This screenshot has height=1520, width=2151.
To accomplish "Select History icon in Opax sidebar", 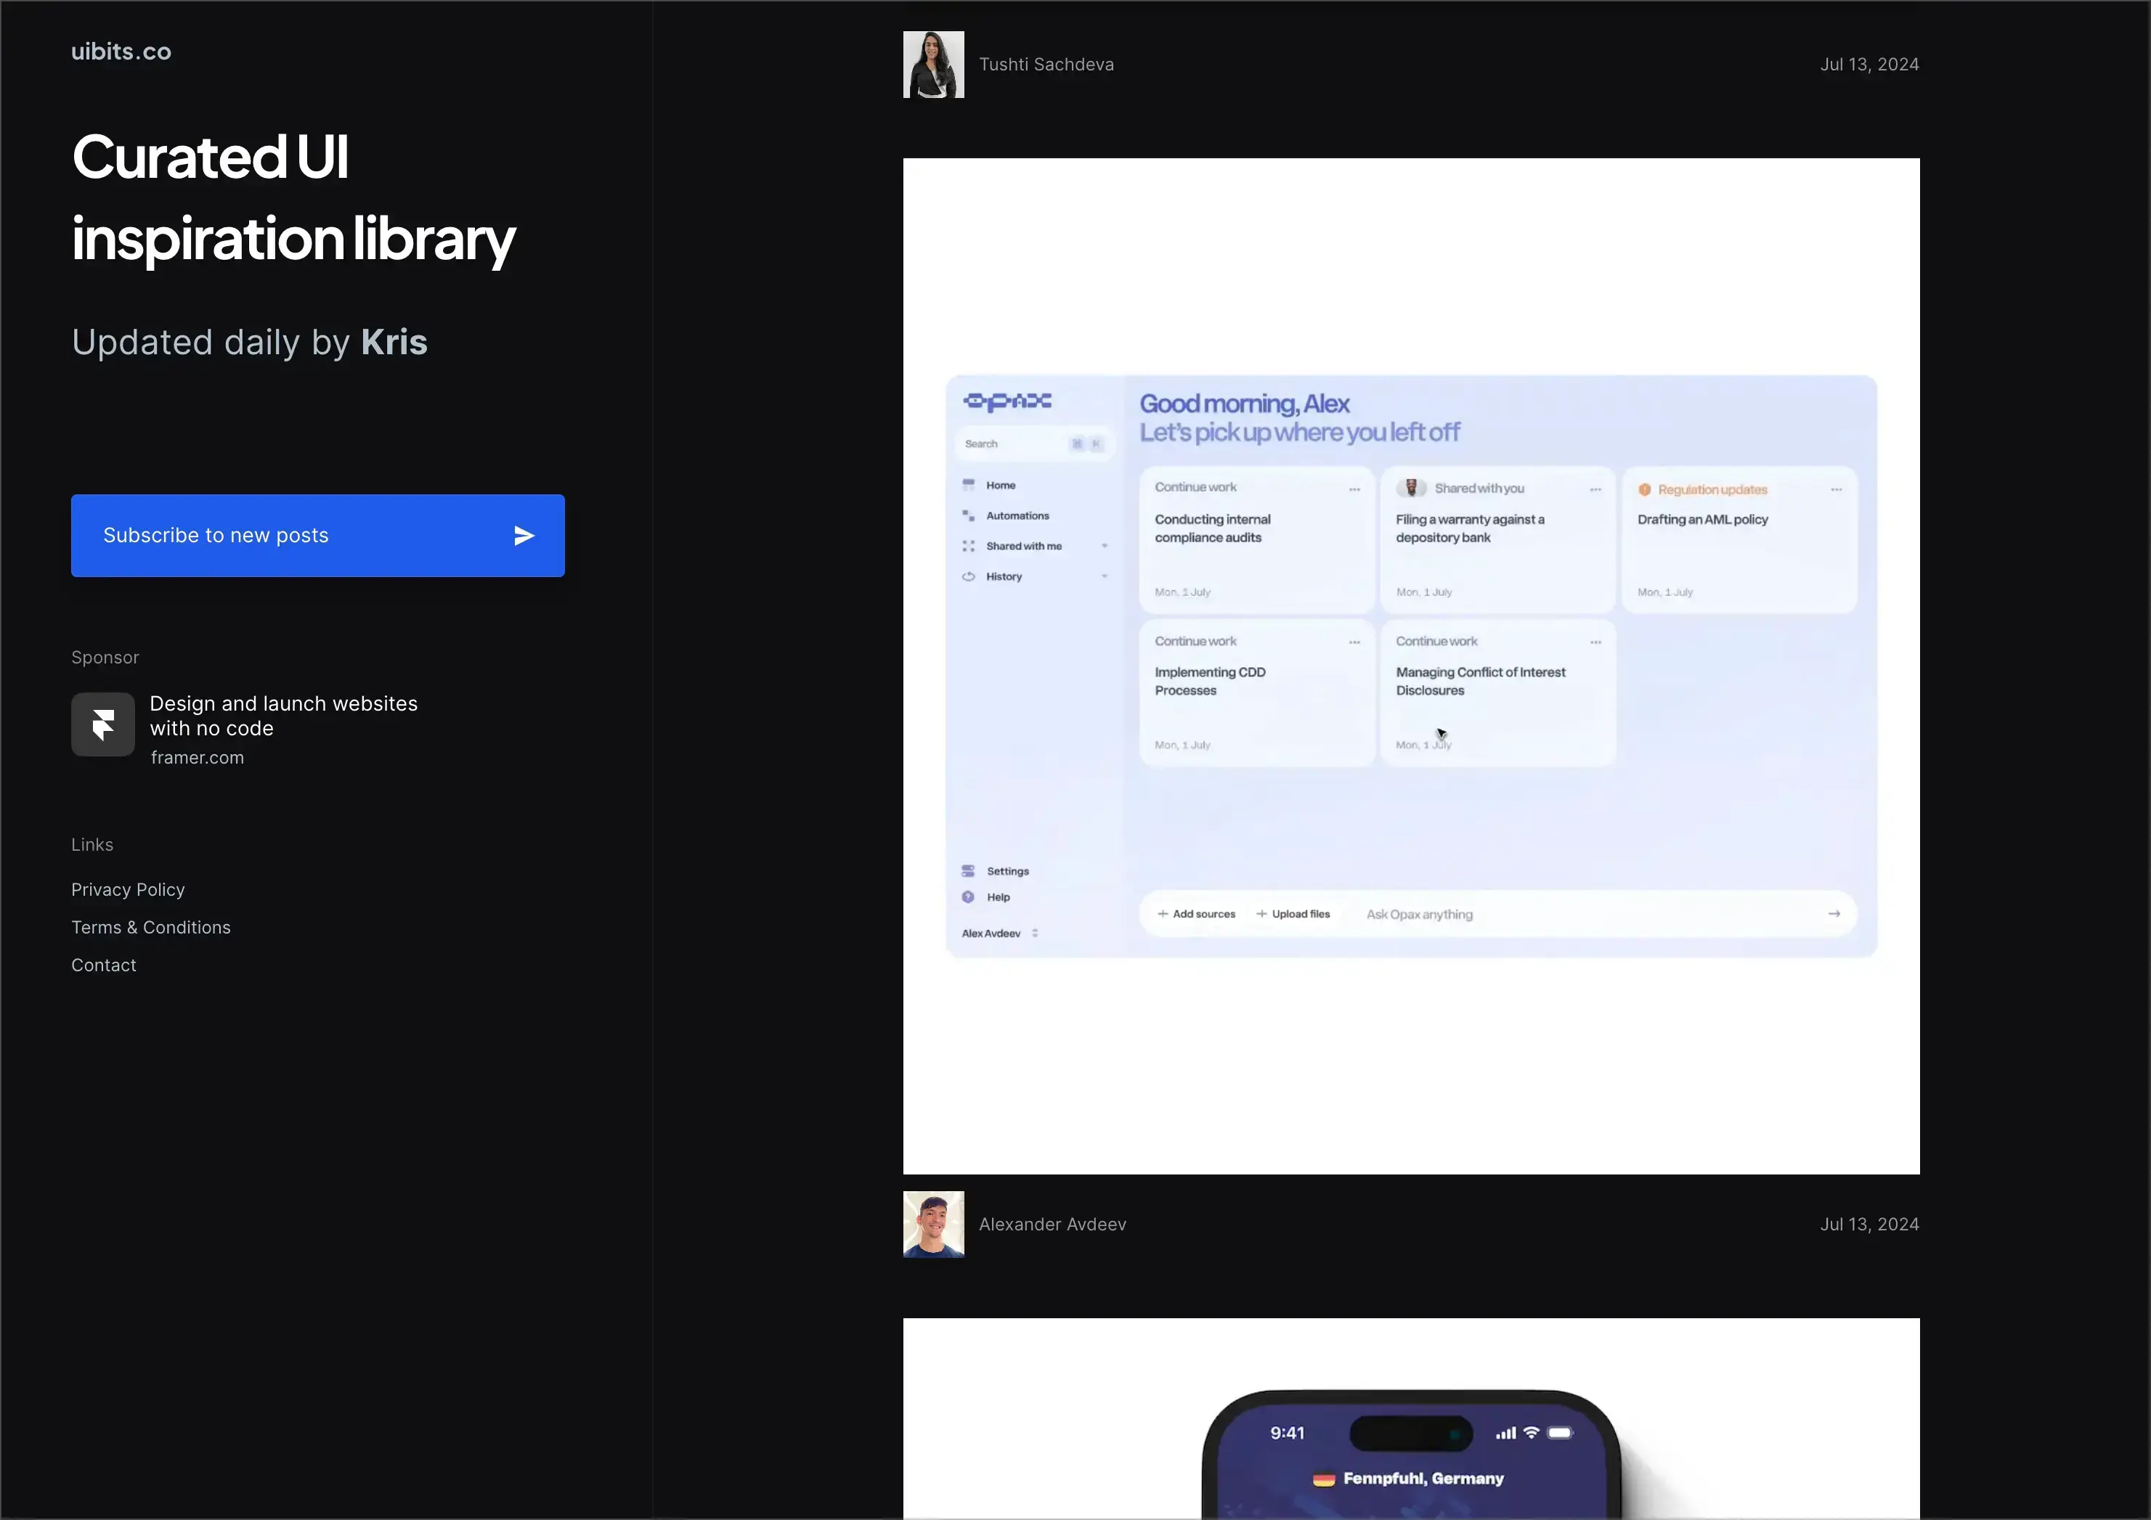I will tap(969, 577).
